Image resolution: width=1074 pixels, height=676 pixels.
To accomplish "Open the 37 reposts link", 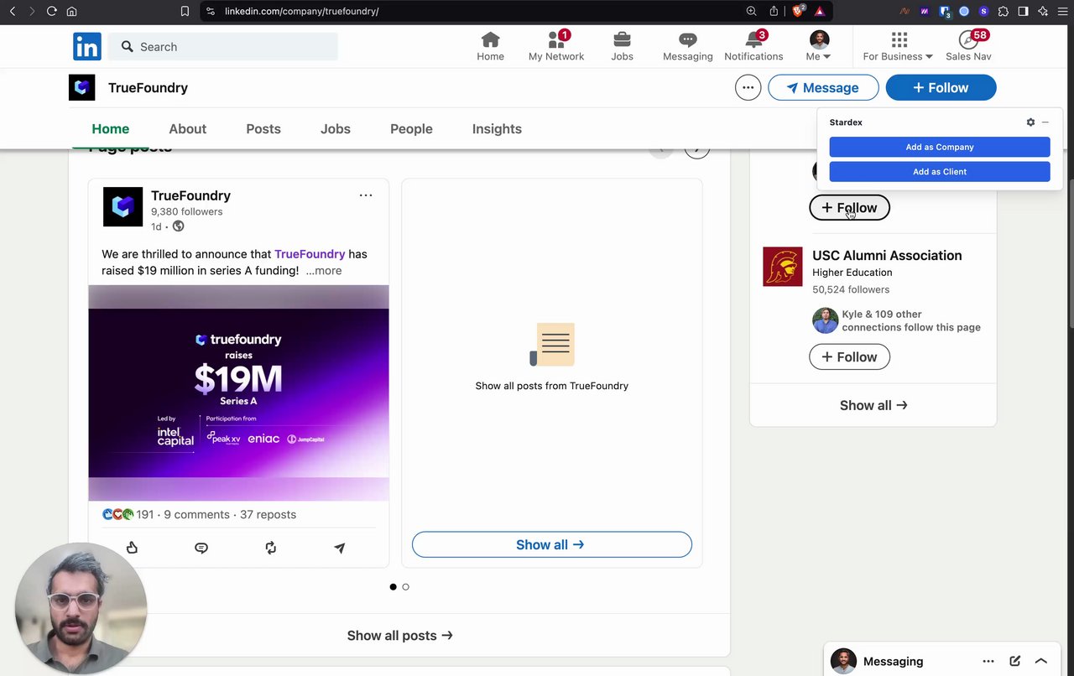I will point(268,515).
